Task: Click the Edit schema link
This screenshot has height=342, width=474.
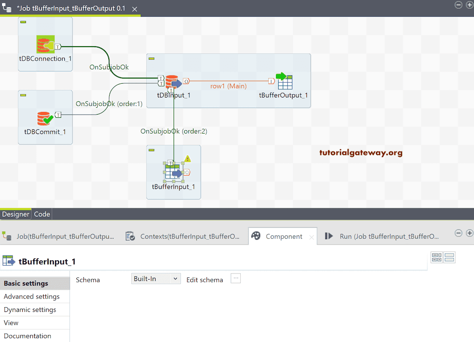Action: (x=205, y=280)
